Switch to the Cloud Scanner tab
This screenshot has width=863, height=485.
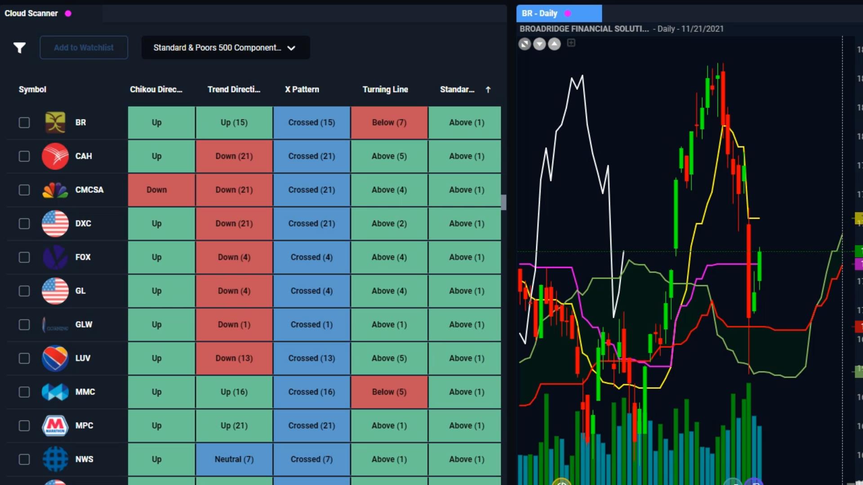click(51, 13)
